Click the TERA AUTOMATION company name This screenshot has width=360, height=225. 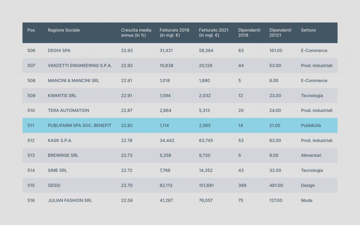point(69,110)
